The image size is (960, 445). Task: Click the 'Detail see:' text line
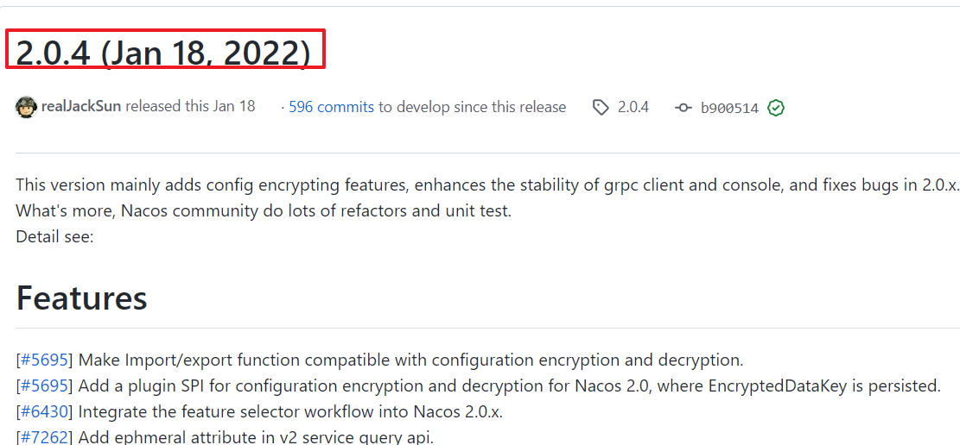coord(54,236)
